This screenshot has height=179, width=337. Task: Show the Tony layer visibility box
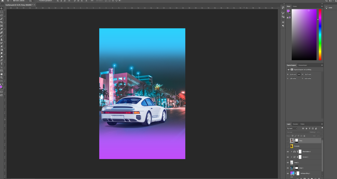(288, 140)
